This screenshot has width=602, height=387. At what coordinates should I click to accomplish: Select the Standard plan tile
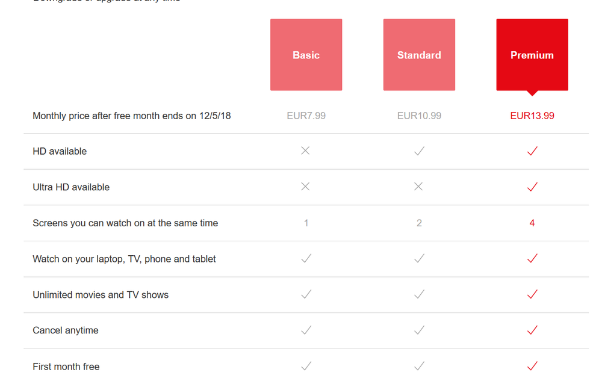419,55
